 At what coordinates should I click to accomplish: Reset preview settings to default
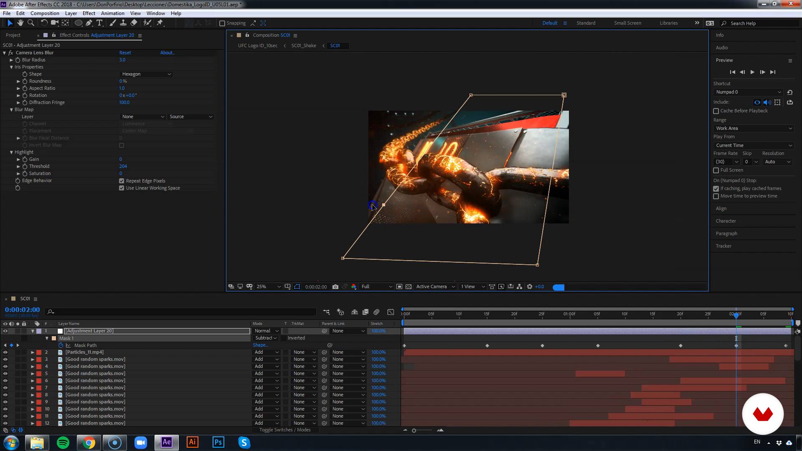coord(789,92)
